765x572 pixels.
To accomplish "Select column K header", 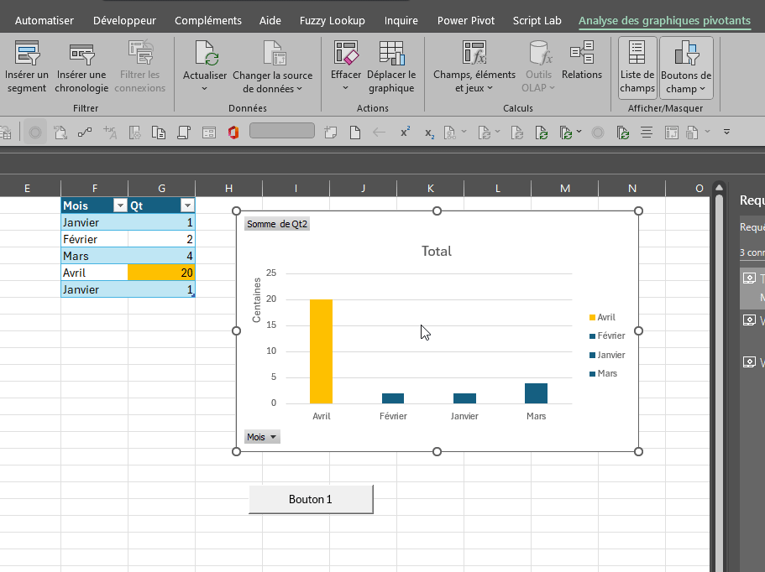I will click(430, 189).
